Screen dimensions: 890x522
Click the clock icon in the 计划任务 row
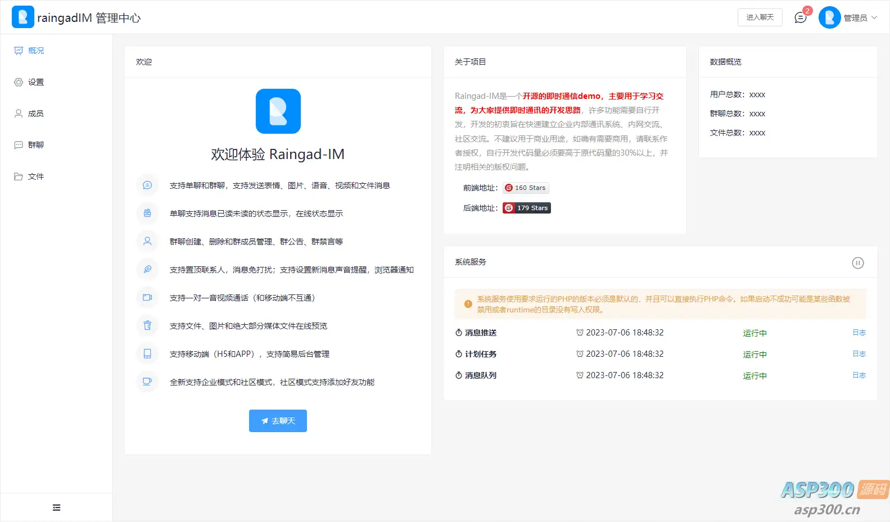click(x=580, y=354)
